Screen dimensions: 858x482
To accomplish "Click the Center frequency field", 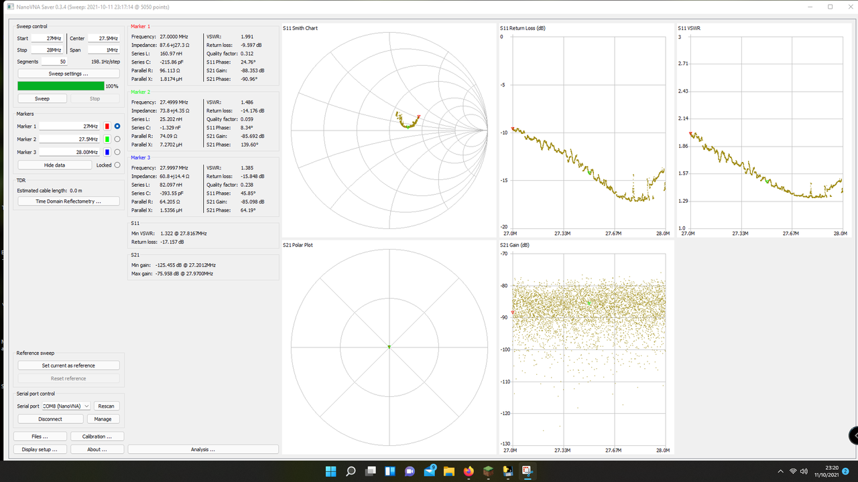I will (104, 39).
